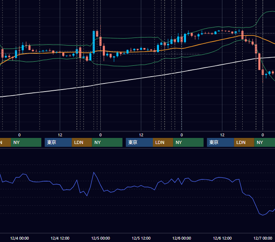Click the 12/4 00:00 time axis label
The width and height of the screenshot is (275, 242).
click(19, 238)
